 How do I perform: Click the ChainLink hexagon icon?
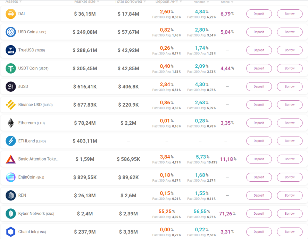[x=11, y=232]
